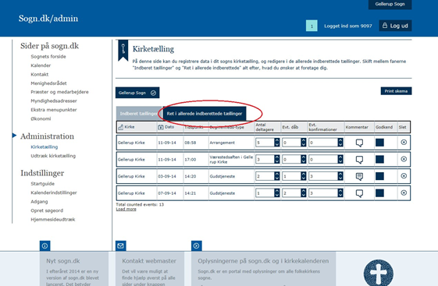Toggle Godkend box for 14:20 Gudstjeneste row

click(x=379, y=176)
